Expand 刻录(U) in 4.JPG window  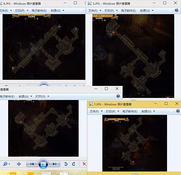[x=57, y=11]
